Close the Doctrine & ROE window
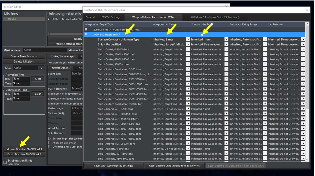Viewport: 315px width, 176px height. [307, 10]
